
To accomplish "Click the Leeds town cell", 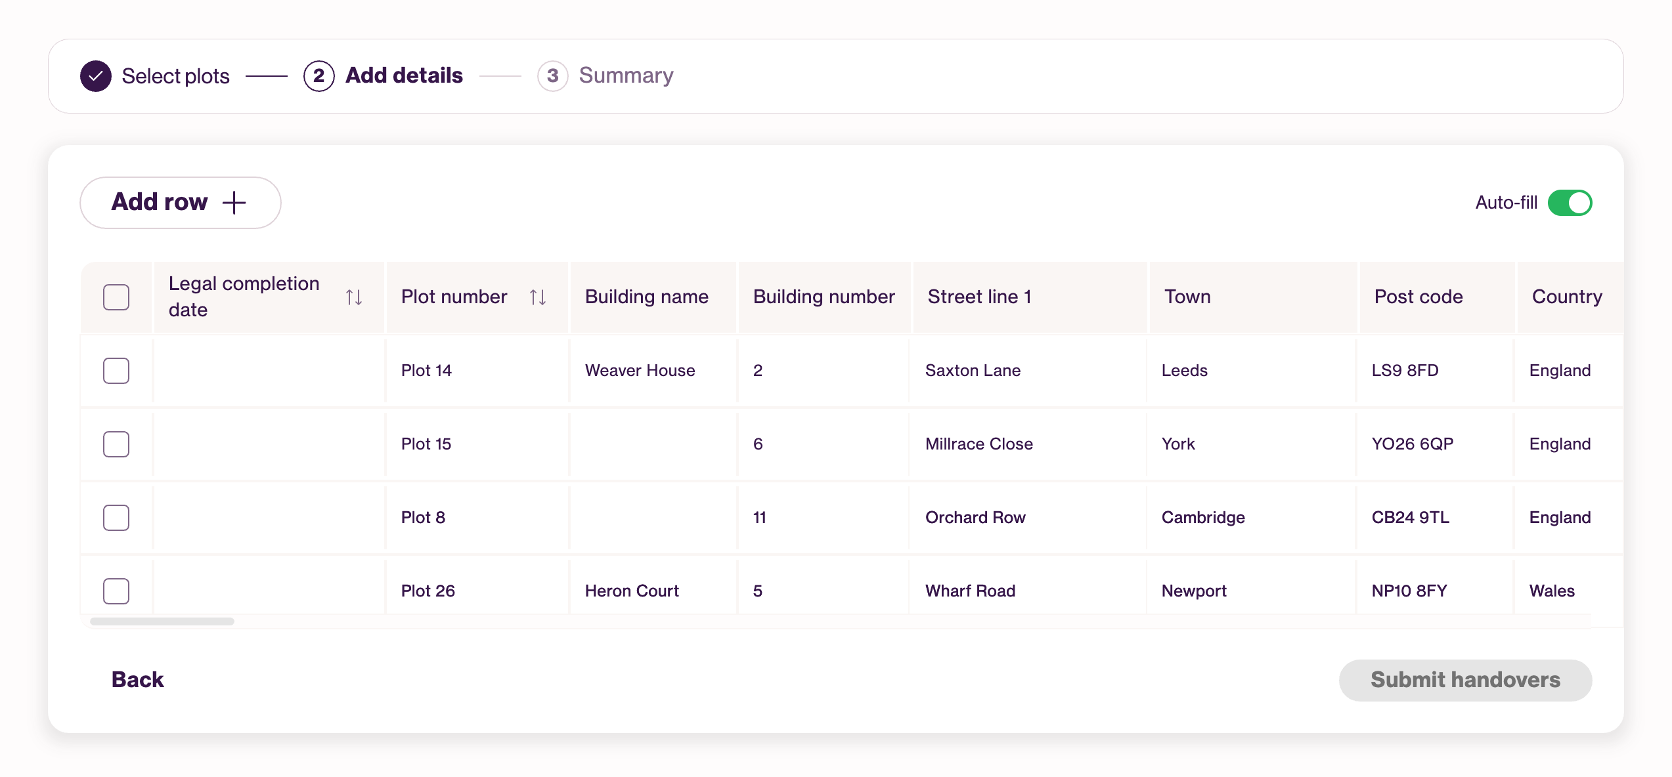I will (1252, 371).
